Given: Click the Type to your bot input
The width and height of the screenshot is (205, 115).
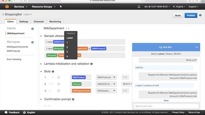Looking at the screenshot, I should (166, 106).
